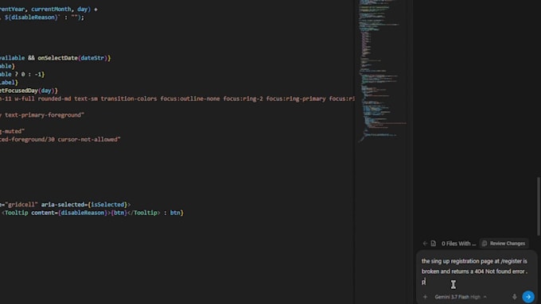Click 'transition-colors' in the class string
This screenshot has height=304, width=541.
click(x=129, y=98)
